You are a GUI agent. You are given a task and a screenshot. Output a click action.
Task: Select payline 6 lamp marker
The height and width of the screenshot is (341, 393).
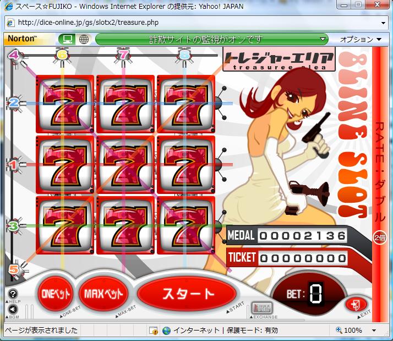[62, 55]
